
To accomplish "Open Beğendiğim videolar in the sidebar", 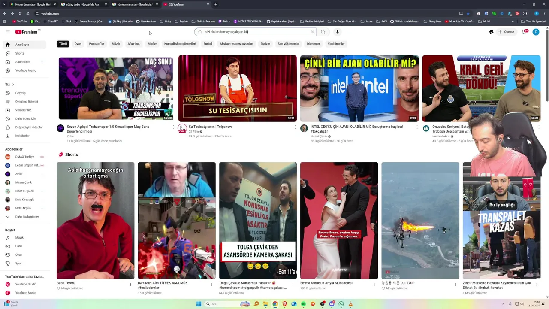I will (x=24, y=127).
